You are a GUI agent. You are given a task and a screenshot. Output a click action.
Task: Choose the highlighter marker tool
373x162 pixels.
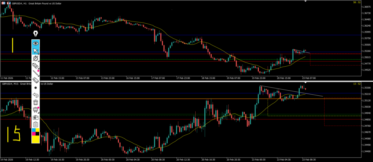click(x=36, y=66)
